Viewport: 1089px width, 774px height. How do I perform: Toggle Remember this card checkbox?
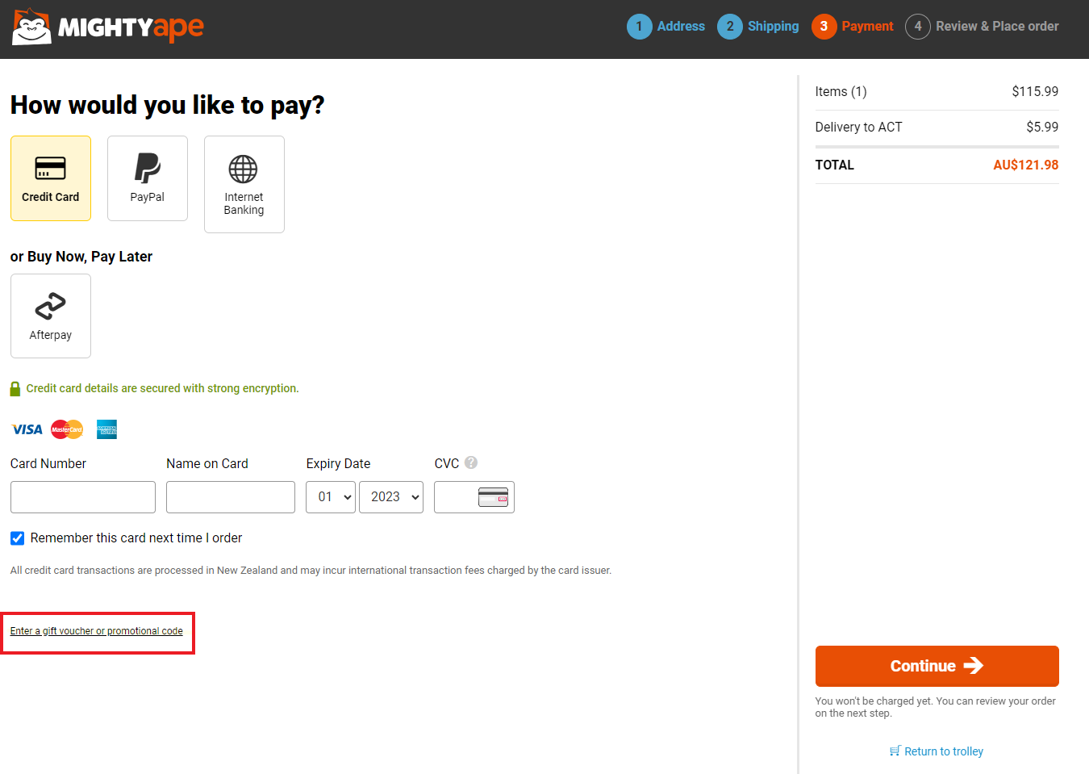coord(17,538)
